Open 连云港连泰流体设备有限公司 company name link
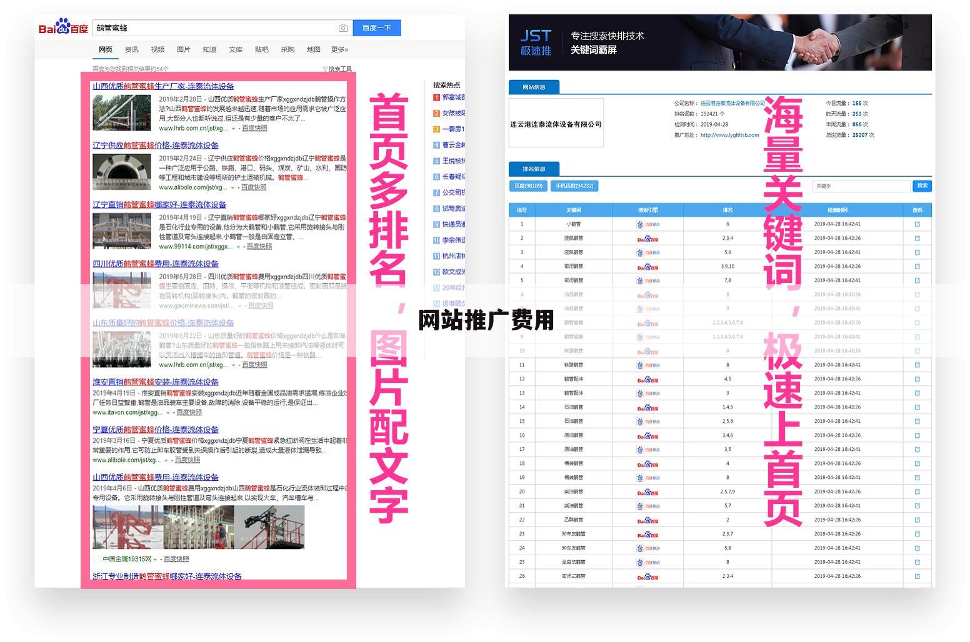Image resolution: width=970 pixels, height=642 pixels. click(732, 103)
